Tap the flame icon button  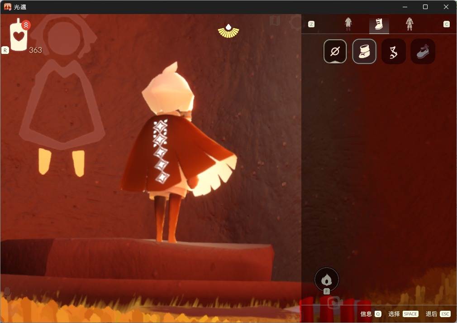(326, 280)
